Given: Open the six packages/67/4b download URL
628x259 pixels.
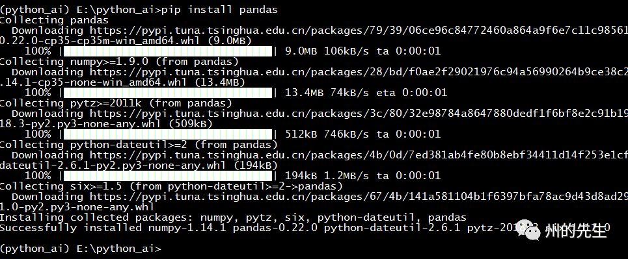Looking at the screenshot, I should (x=359, y=197).
